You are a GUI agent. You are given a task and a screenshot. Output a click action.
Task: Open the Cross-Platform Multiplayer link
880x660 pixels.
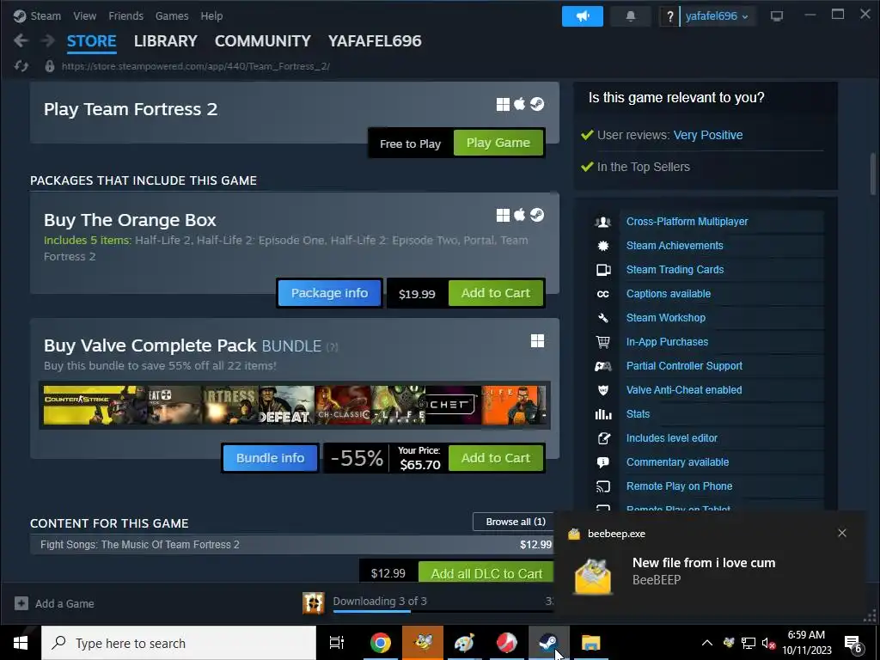click(687, 222)
